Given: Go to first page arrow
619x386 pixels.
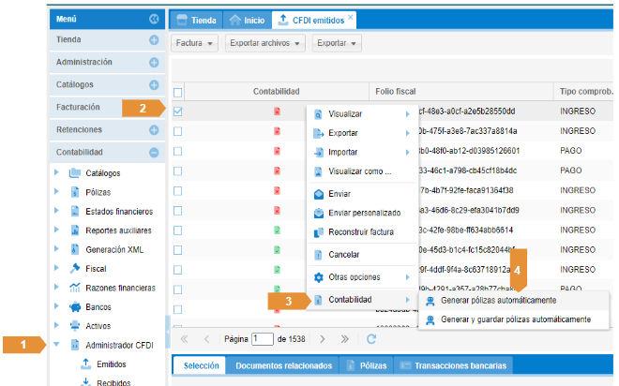Looking at the screenshot, I should click(184, 338).
